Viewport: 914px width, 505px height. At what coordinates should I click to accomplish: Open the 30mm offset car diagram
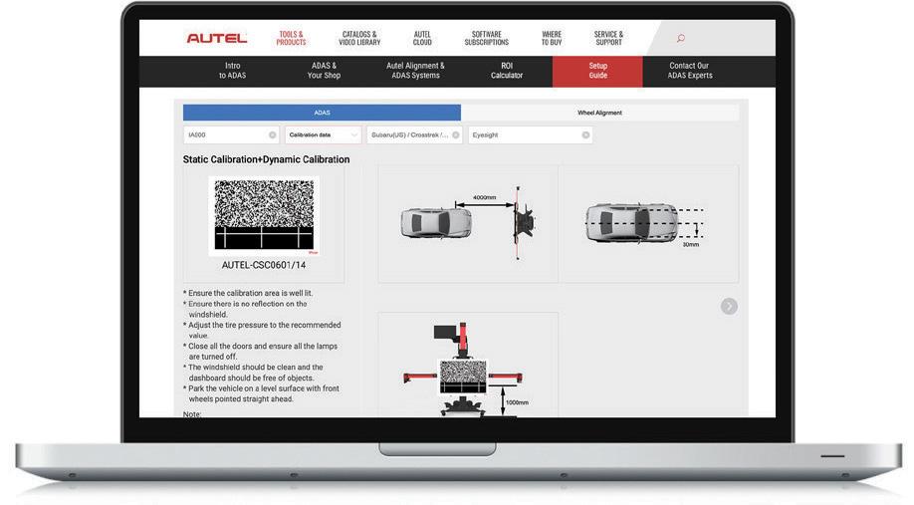coord(648,224)
